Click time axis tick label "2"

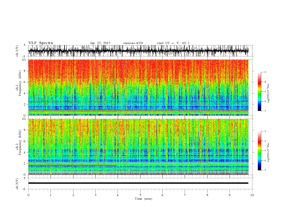(73, 195)
